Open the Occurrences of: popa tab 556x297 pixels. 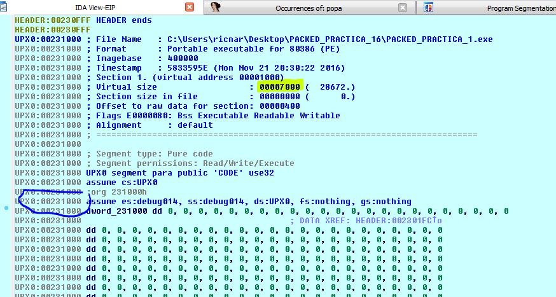[x=305, y=8]
